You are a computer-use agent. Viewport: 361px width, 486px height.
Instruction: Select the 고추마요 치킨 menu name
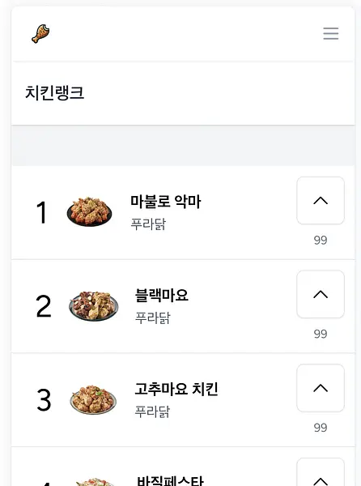[176, 389]
